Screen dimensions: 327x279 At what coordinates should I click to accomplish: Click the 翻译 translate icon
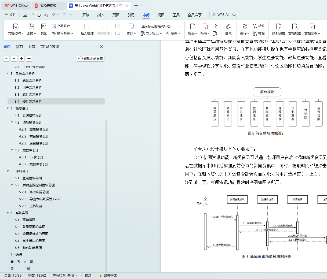[245, 26]
